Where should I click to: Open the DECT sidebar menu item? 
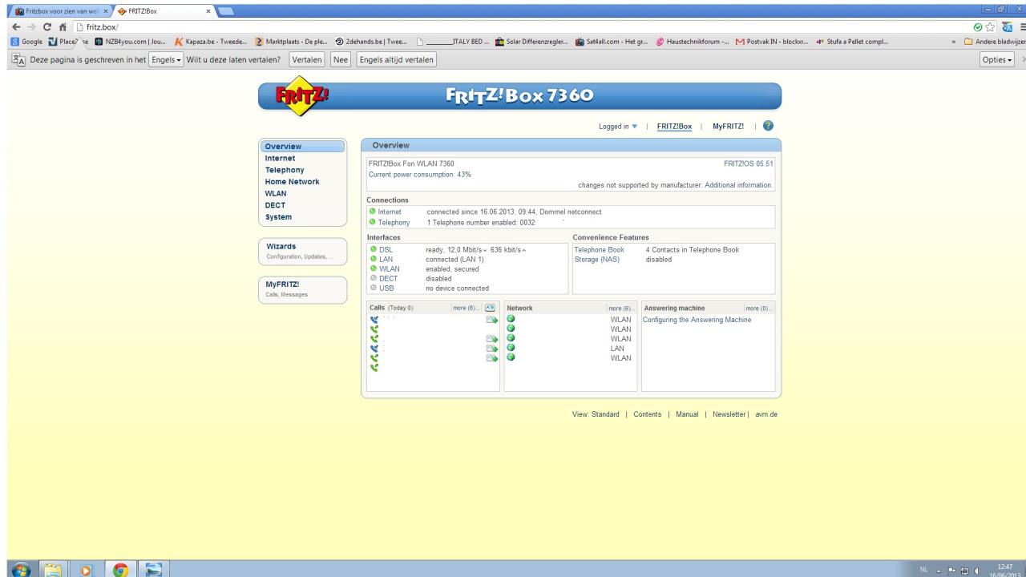pyautogui.click(x=276, y=205)
